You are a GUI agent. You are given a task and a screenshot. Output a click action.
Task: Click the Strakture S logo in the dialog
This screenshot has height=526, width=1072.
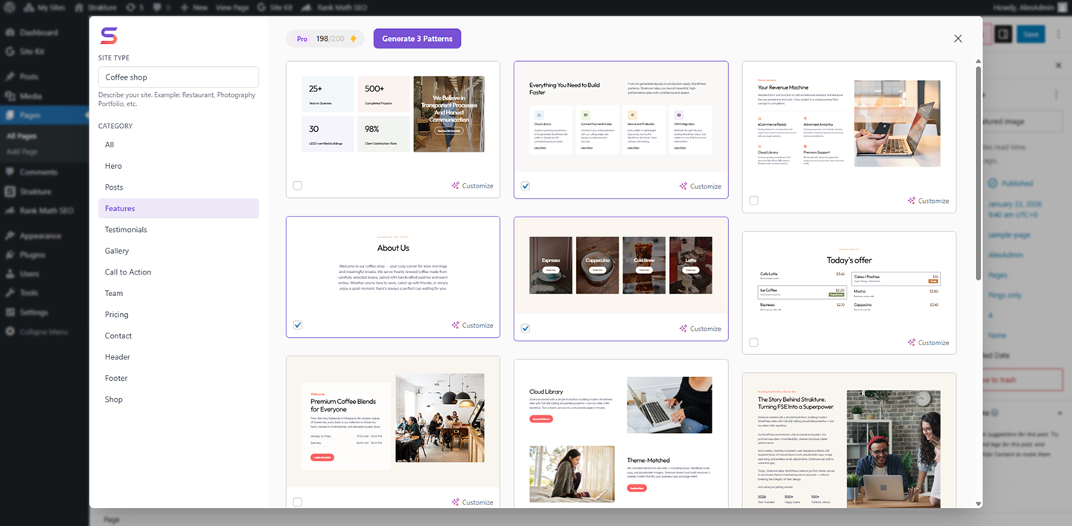(x=109, y=36)
